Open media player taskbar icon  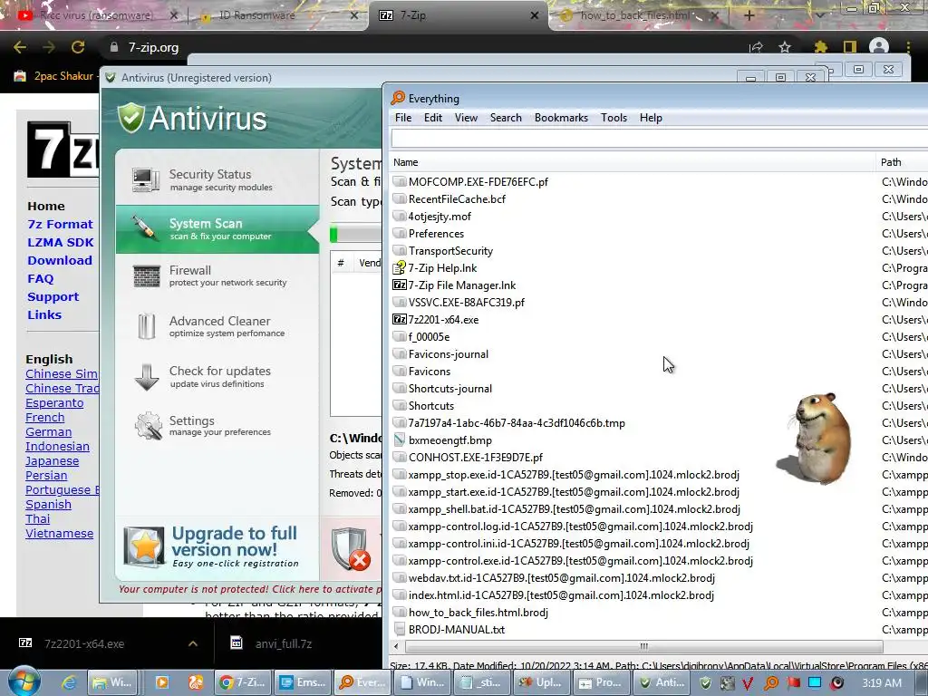[x=161, y=682]
